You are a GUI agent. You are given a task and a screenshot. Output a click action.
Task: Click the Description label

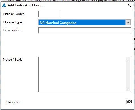tap(12, 30)
